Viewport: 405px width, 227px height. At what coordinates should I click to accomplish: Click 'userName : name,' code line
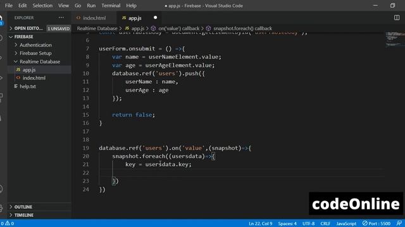click(x=152, y=81)
